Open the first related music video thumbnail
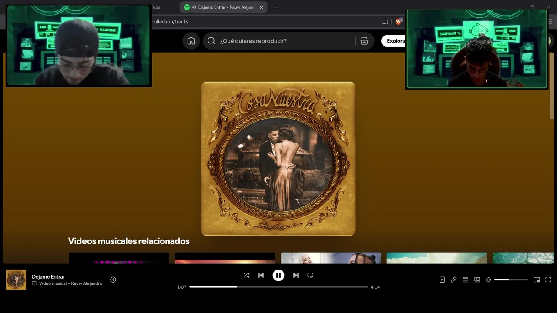557x313 pixels. coord(119,258)
